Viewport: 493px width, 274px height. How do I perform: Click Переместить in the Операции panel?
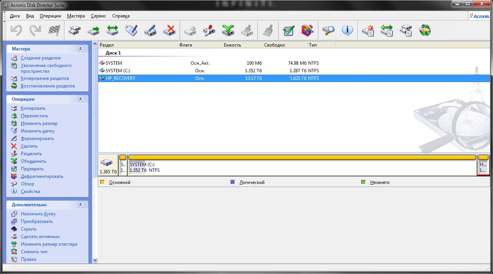34,116
